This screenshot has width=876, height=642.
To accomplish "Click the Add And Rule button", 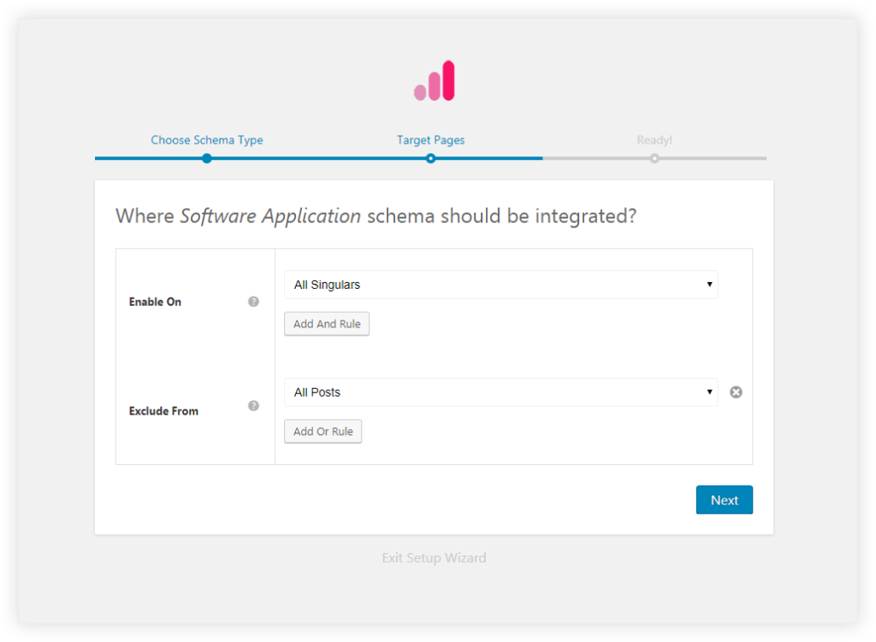I will tap(326, 323).
